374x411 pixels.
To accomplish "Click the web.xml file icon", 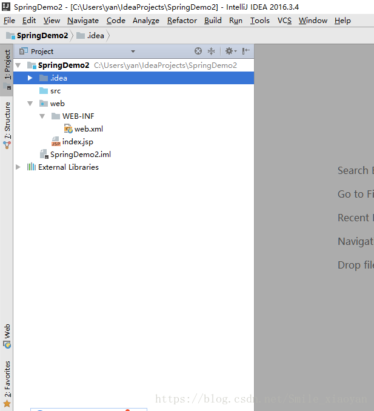I will 68,129.
